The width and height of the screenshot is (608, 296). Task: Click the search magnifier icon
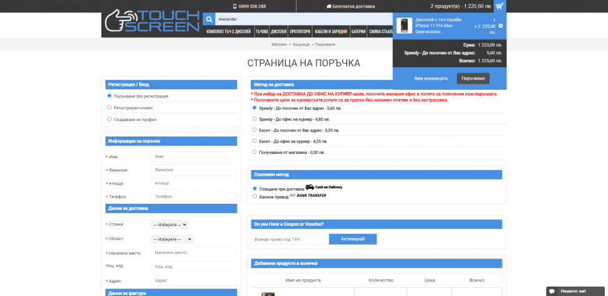[x=209, y=19]
